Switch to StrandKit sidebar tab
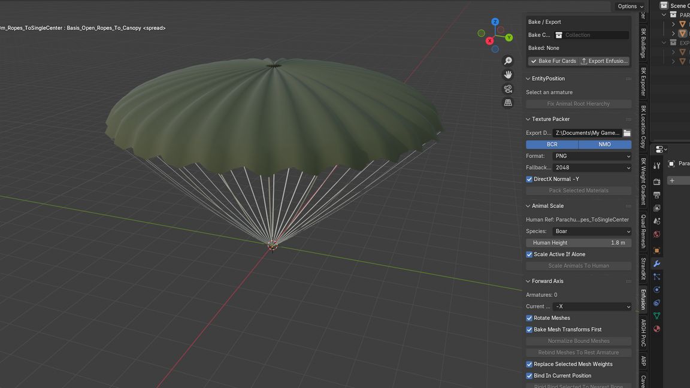This screenshot has height=388, width=690. (643, 269)
